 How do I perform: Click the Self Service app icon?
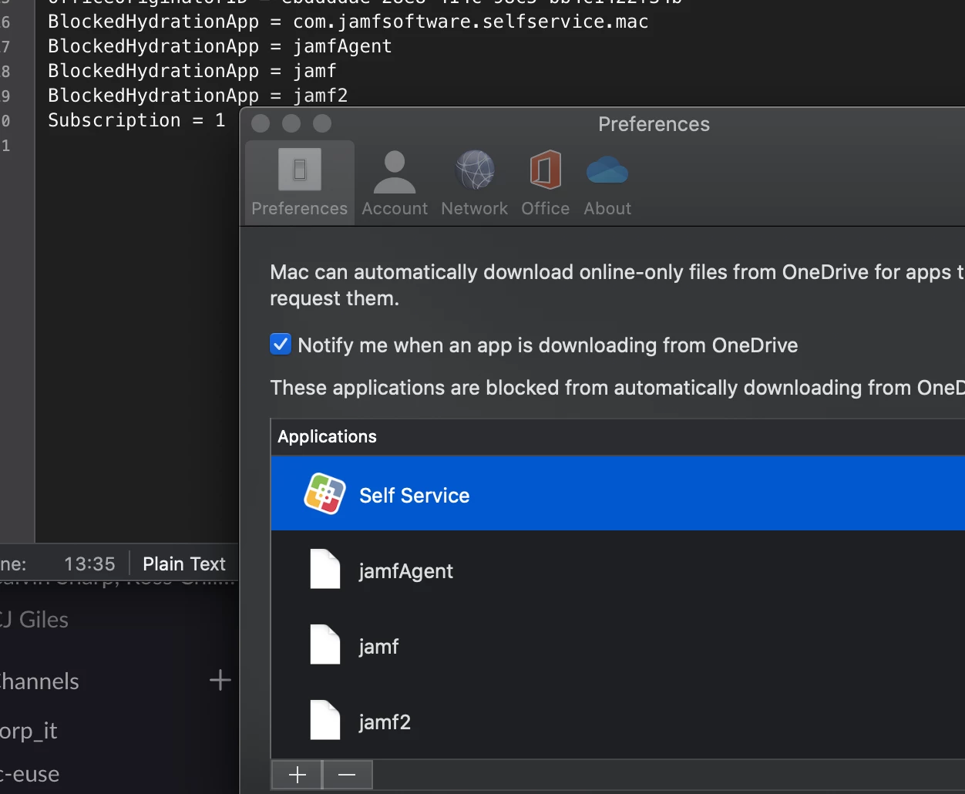pos(325,494)
